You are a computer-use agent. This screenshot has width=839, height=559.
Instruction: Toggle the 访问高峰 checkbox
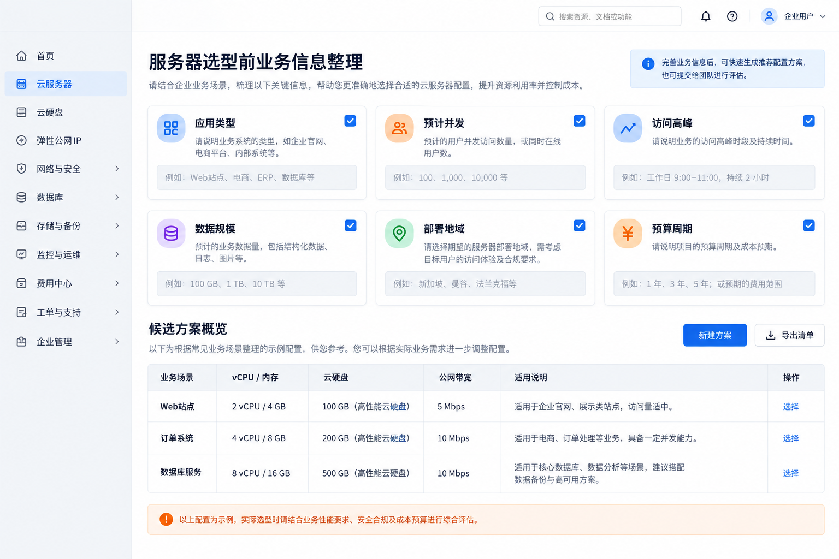(809, 121)
